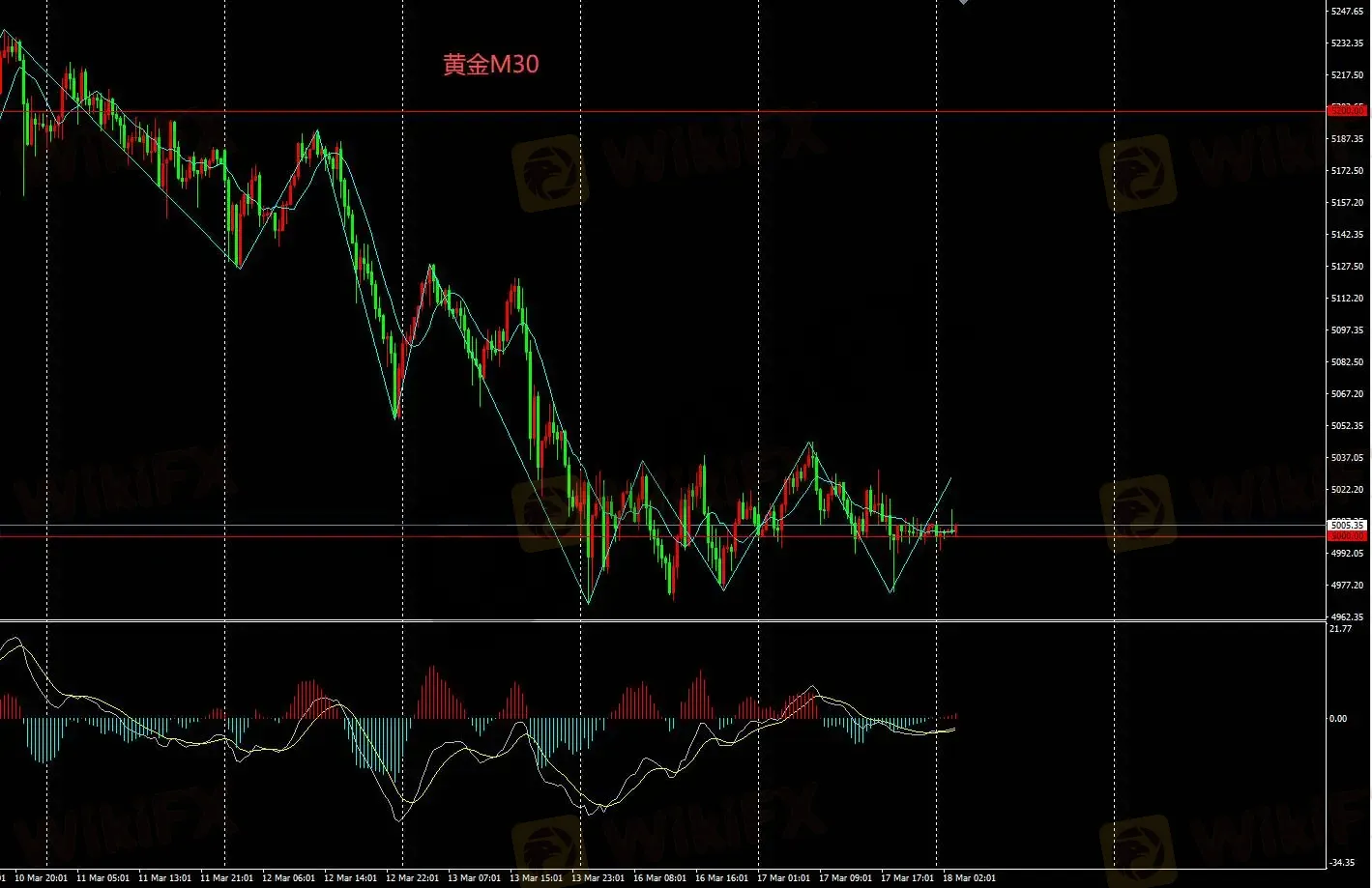Click the 4992.05 price axis label
This screenshot has height=888, width=1372.
(1347, 554)
